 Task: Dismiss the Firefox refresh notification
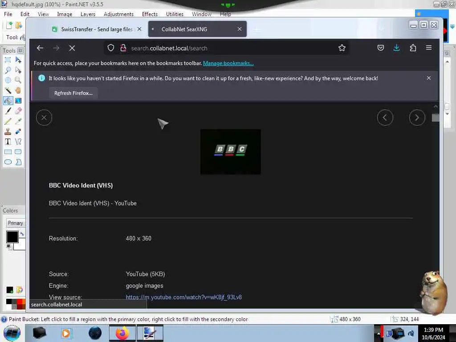pyautogui.click(x=429, y=78)
